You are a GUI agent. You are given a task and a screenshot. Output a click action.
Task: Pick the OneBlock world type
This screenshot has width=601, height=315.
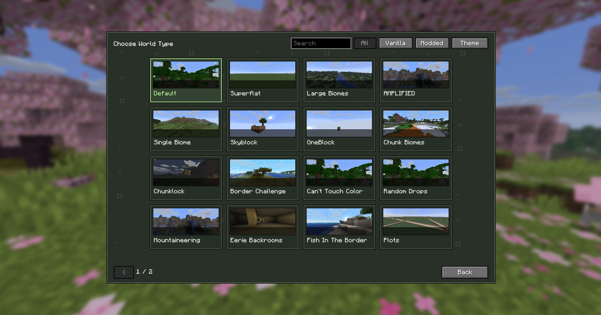point(339,129)
